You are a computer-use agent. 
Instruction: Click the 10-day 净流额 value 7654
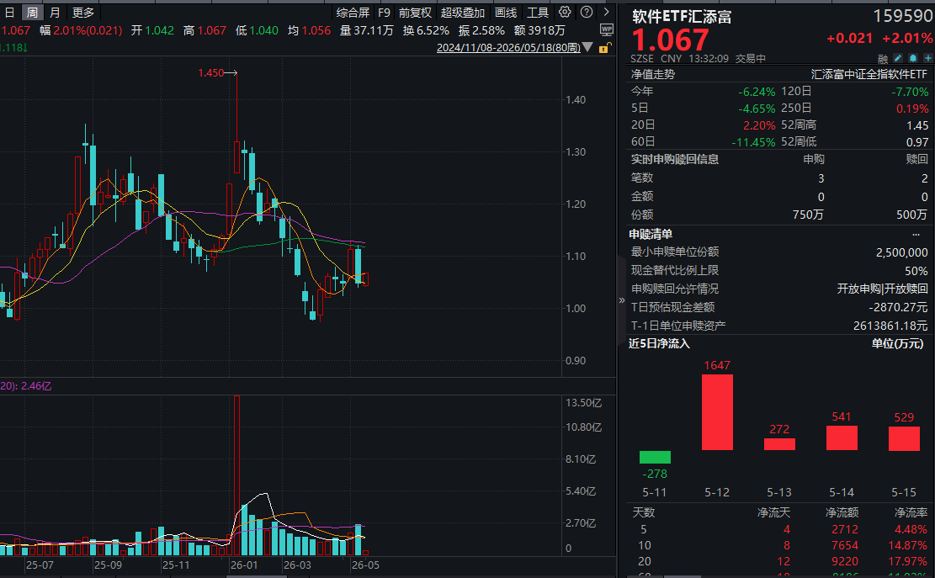pos(845,545)
